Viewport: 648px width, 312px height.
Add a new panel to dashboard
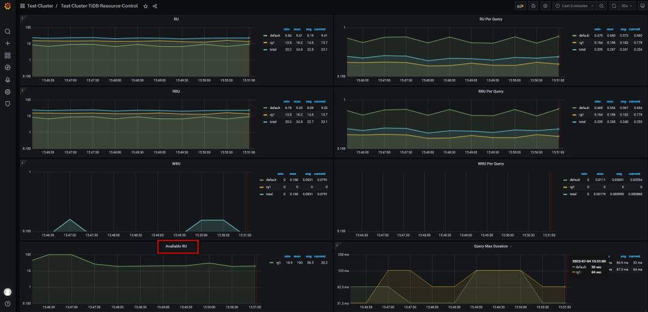[520, 6]
